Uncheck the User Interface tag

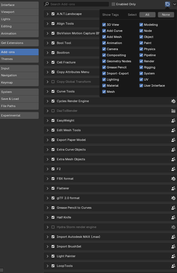tap(141, 86)
